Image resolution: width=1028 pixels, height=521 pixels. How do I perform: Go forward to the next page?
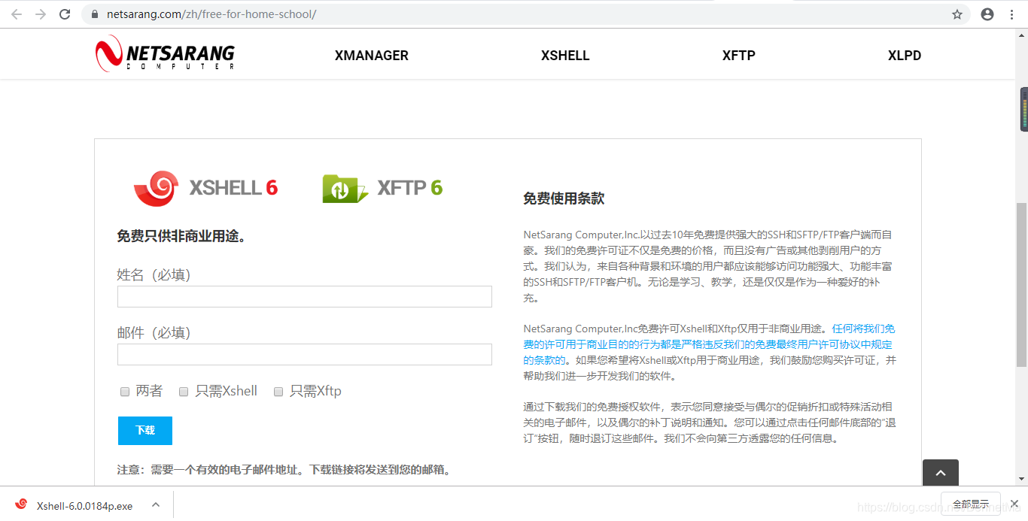pos(41,14)
